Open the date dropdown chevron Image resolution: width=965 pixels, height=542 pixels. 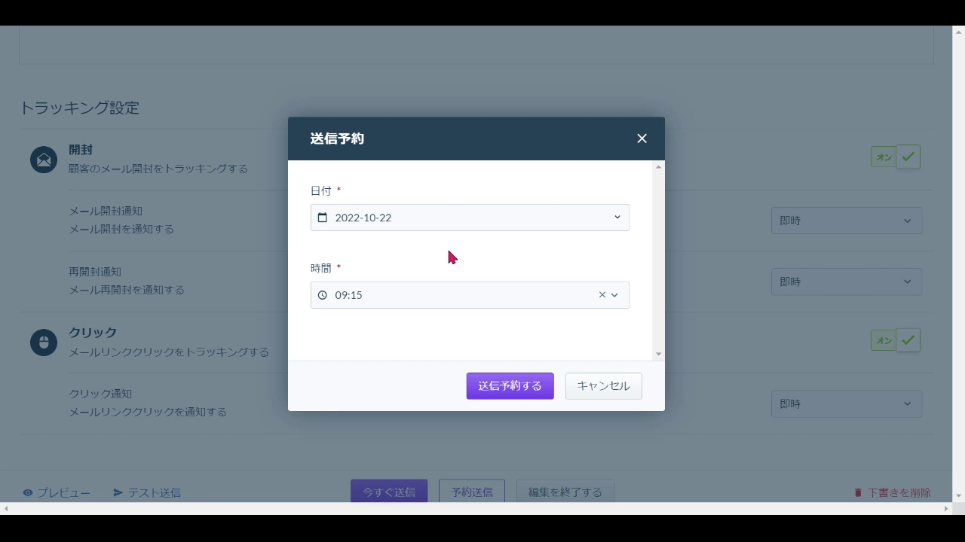coord(617,218)
